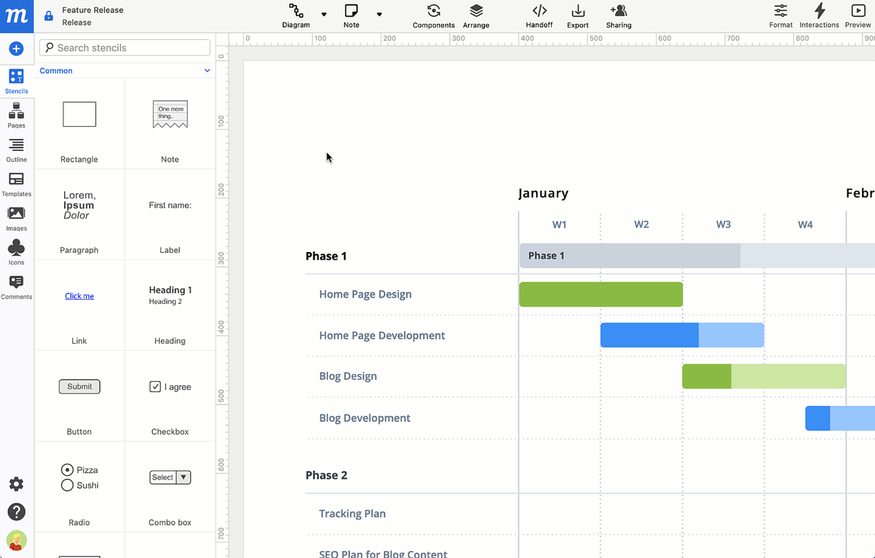Toggle the 'I agree' checkbox stencil
The height and width of the screenshot is (558, 875).
point(155,386)
